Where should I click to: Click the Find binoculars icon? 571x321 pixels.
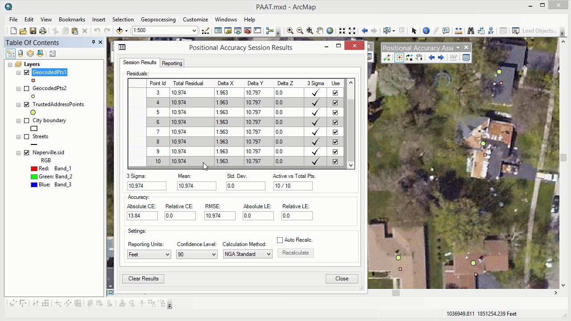471,31
